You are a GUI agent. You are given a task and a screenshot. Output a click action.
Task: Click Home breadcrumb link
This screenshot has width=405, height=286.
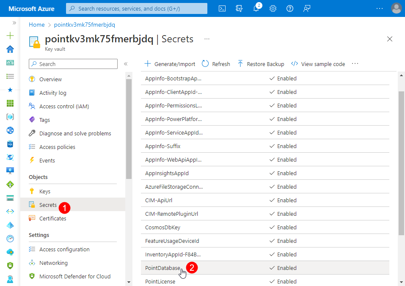[x=36, y=25]
